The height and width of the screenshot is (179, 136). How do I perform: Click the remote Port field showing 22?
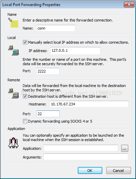(x=48, y=114)
